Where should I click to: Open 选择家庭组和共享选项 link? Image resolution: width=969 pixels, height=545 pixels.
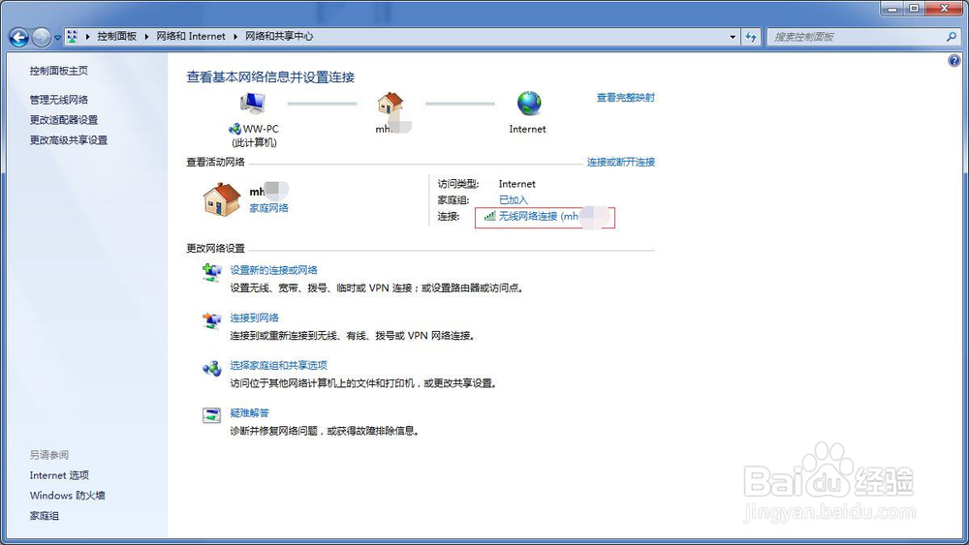coord(279,365)
